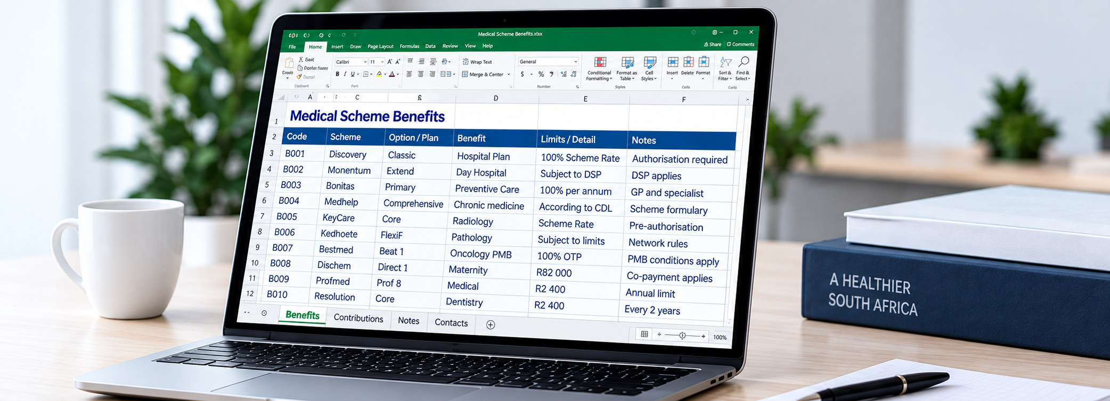1110x401 pixels.
Task: Select column E header
Action: (x=585, y=99)
